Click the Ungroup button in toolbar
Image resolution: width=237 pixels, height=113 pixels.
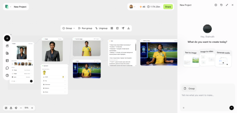(102, 28)
